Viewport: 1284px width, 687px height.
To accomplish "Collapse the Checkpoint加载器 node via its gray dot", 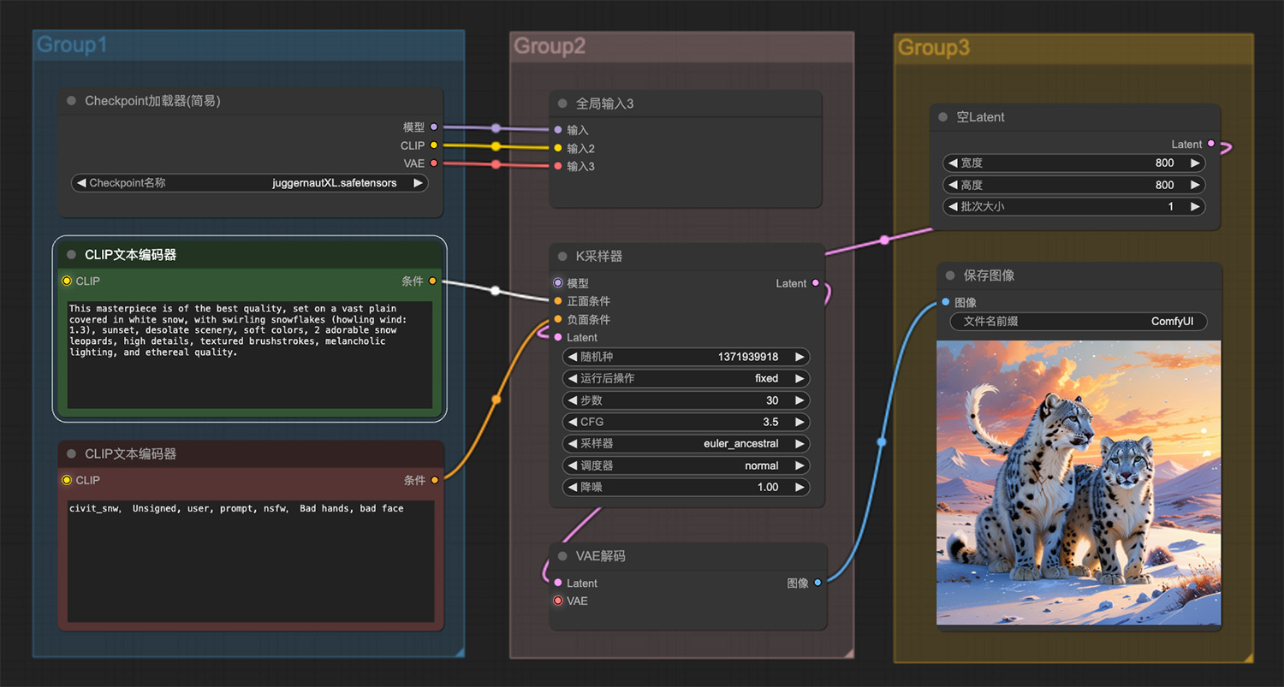I will [72, 101].
